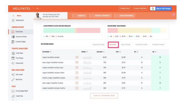Open Ubersuggest Overview icon

13,32
